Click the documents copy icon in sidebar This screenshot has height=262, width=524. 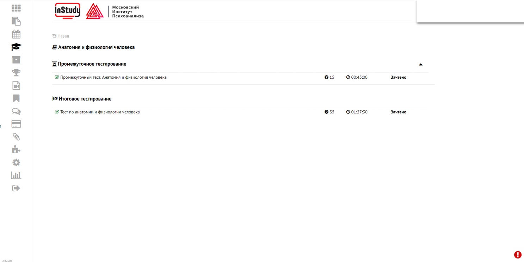(x=16, y=21)
